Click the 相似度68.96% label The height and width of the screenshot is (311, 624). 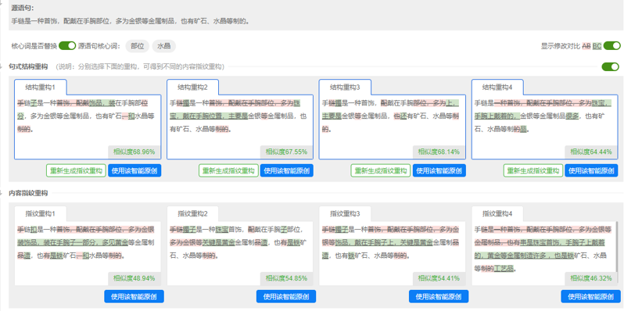pos(134,152)
